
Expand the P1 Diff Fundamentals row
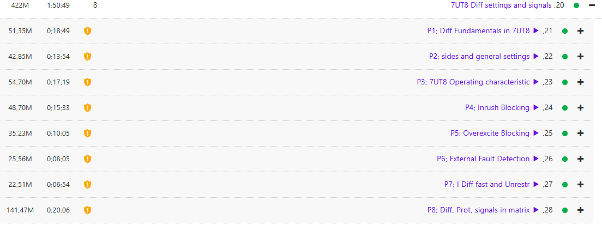tap(580, 31)
